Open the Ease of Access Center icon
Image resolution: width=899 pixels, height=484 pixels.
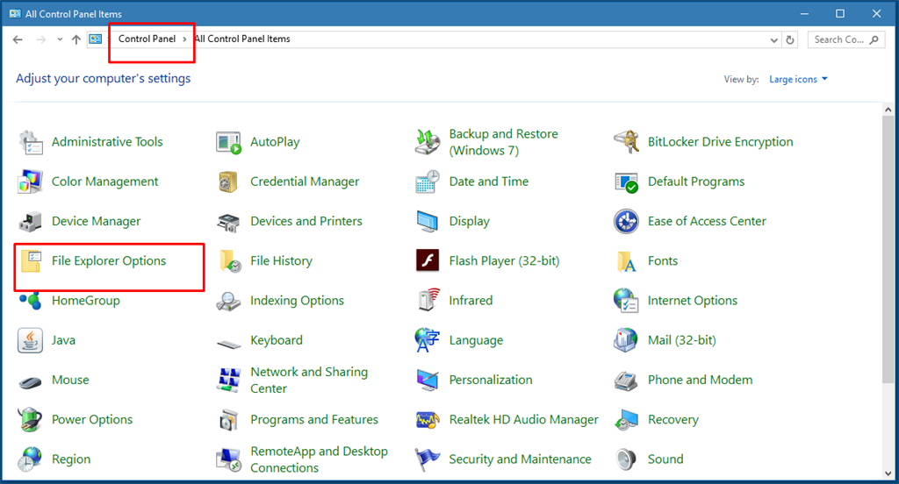[x=626, y=221]
